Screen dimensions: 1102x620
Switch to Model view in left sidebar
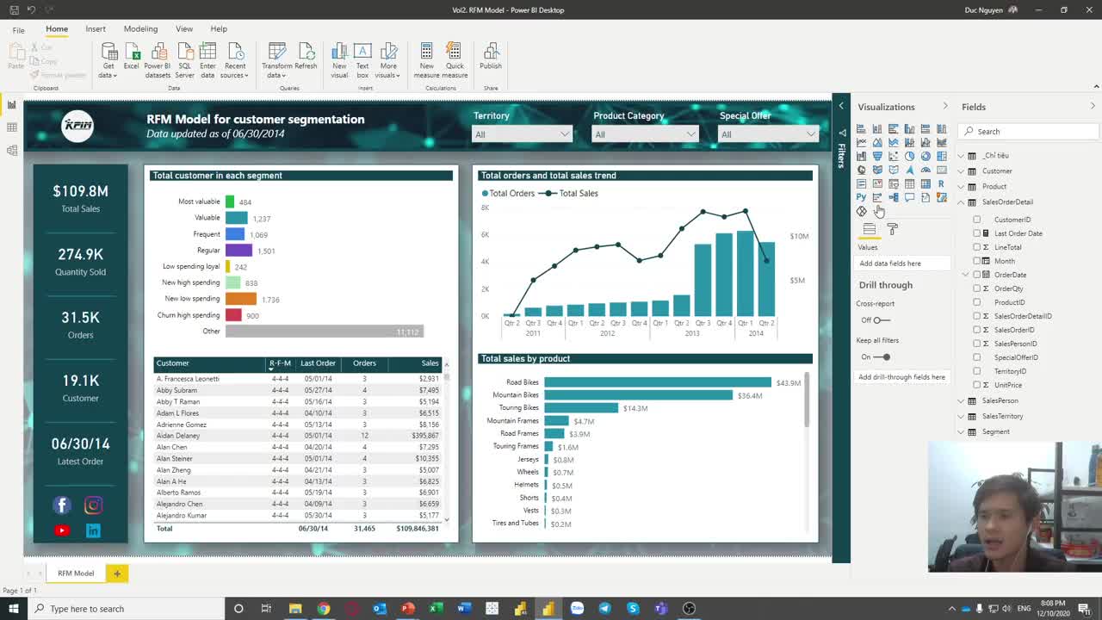(x=12, y=150)
